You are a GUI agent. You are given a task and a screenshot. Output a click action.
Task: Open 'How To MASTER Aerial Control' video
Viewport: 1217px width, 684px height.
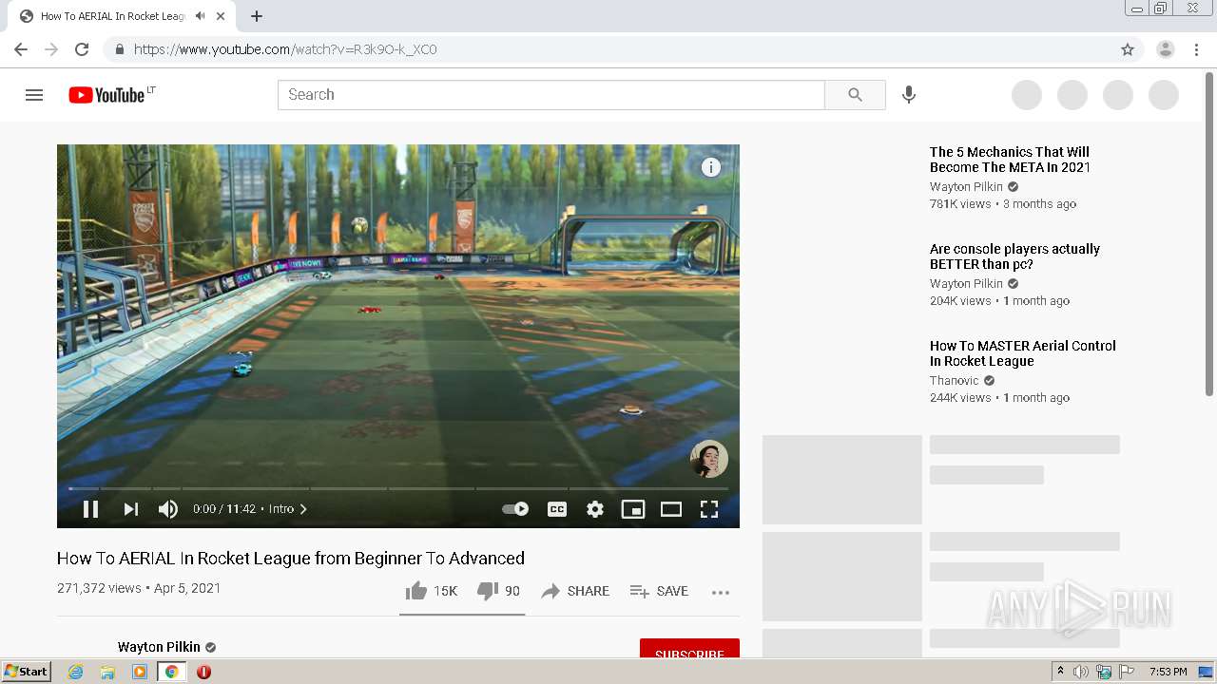pos(1023,353)
